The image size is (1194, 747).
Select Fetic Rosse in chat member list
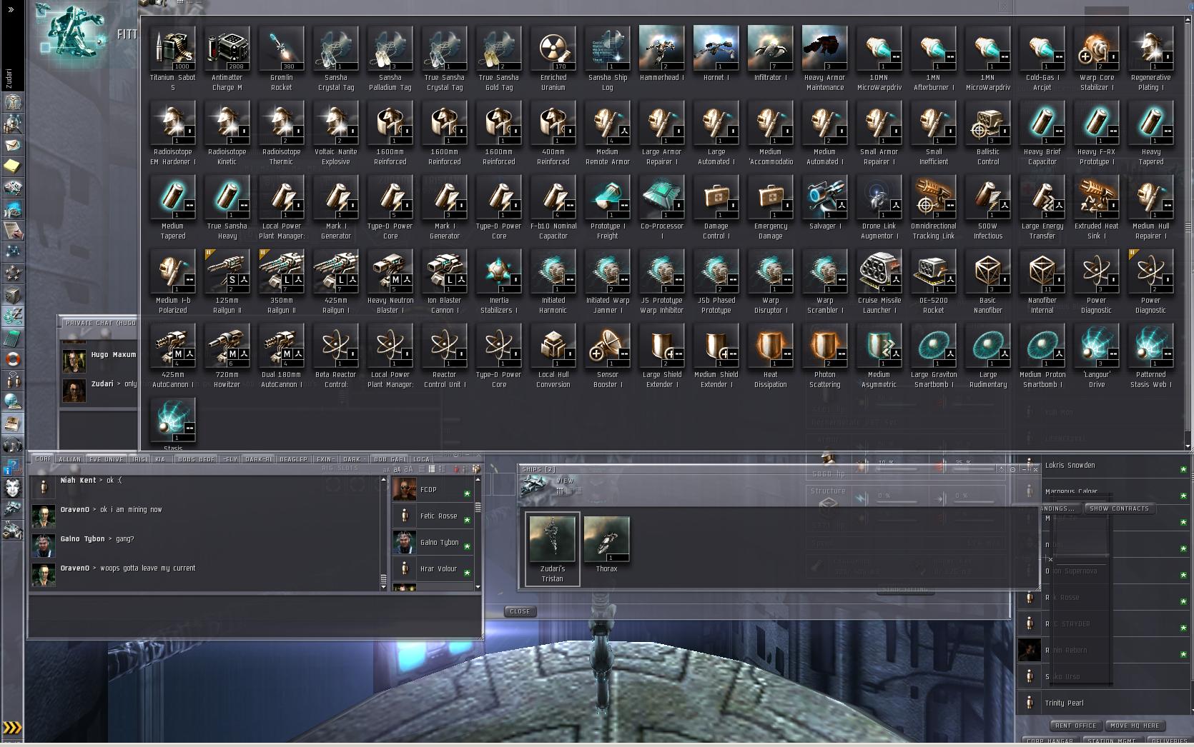click(x=433, y=516)
